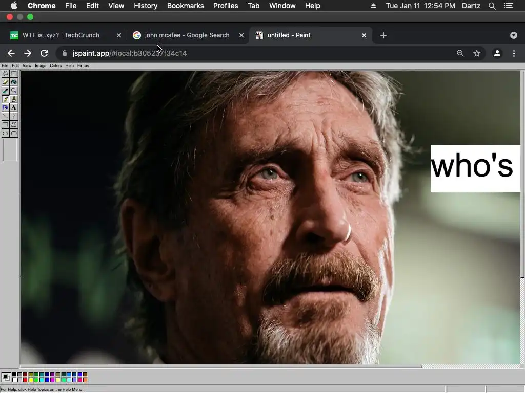
Task: Select the Pencil tool
Action: (x=5, y=99)
